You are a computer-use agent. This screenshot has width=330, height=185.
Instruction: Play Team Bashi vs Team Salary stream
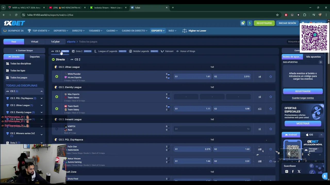coord(57,109)
